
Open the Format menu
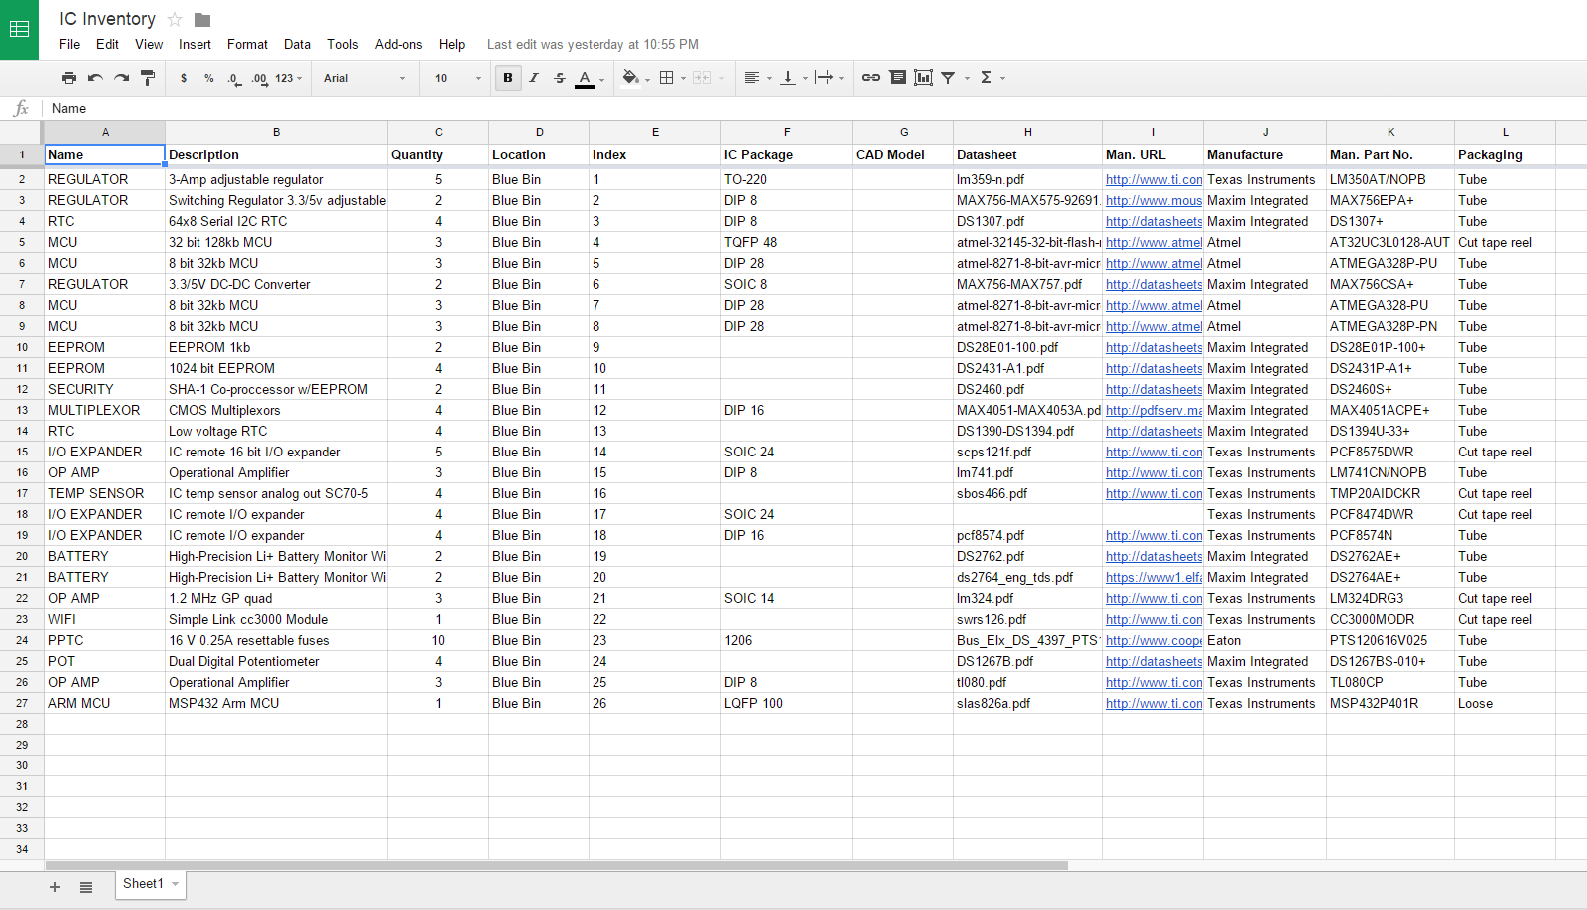[x=247, y=44]
